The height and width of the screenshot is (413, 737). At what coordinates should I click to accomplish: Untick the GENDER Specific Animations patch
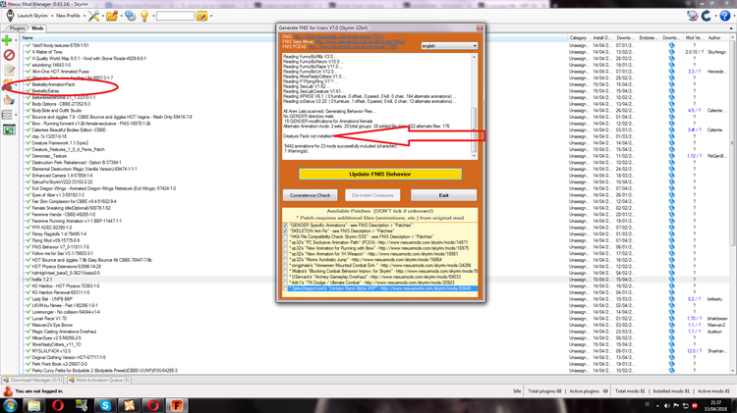[285, 226]
